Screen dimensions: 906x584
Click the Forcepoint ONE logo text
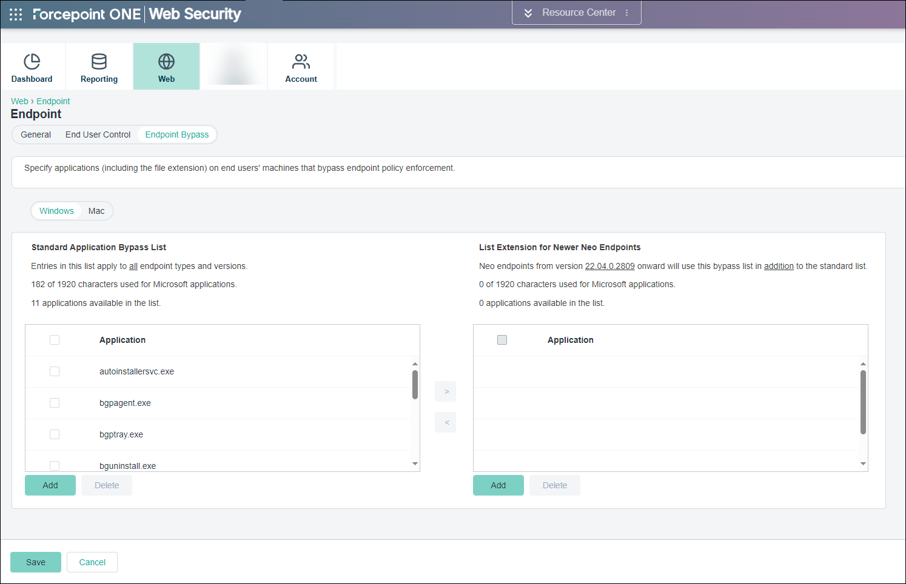coord(87,14)
